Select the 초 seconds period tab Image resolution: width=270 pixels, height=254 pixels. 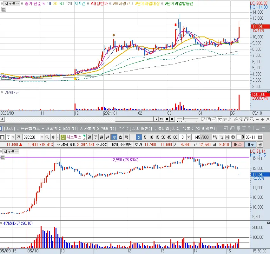pyautogui.click(x=120, y=137)
